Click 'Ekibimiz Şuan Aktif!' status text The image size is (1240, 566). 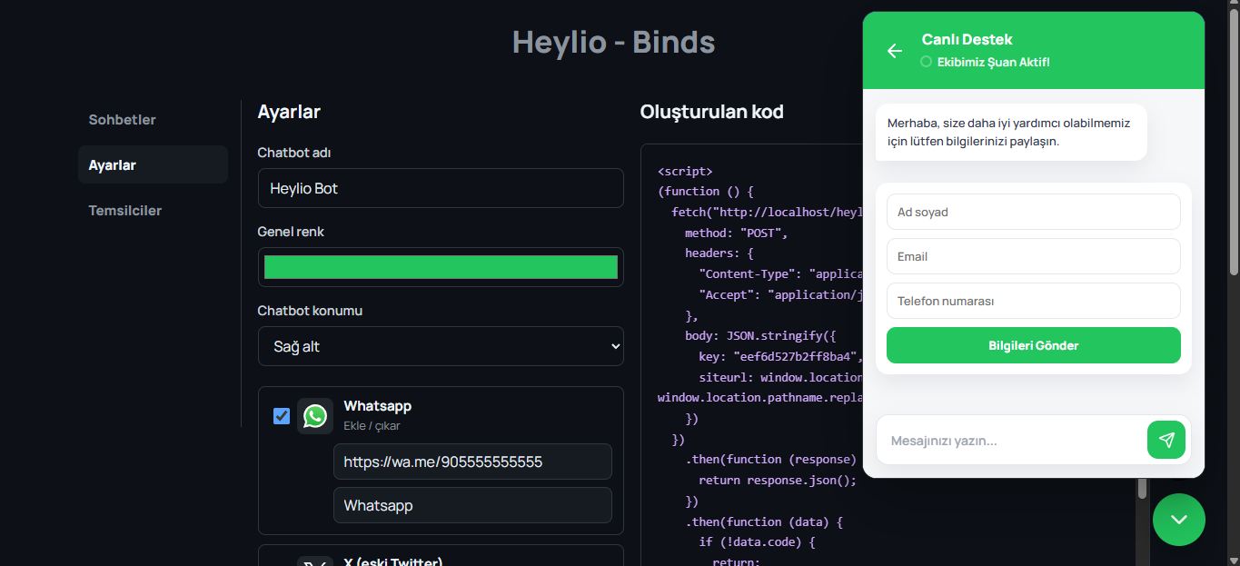pos(994,62)
